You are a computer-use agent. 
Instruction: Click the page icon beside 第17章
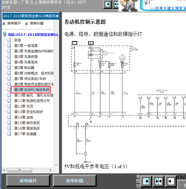9,134
